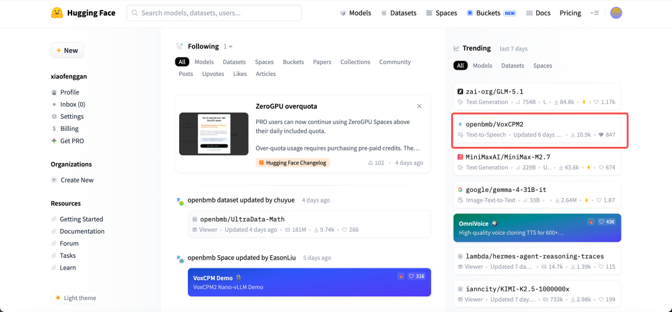Open the user avatar menu
This screenshot has width=672, height=312.
tap(616, 13)
